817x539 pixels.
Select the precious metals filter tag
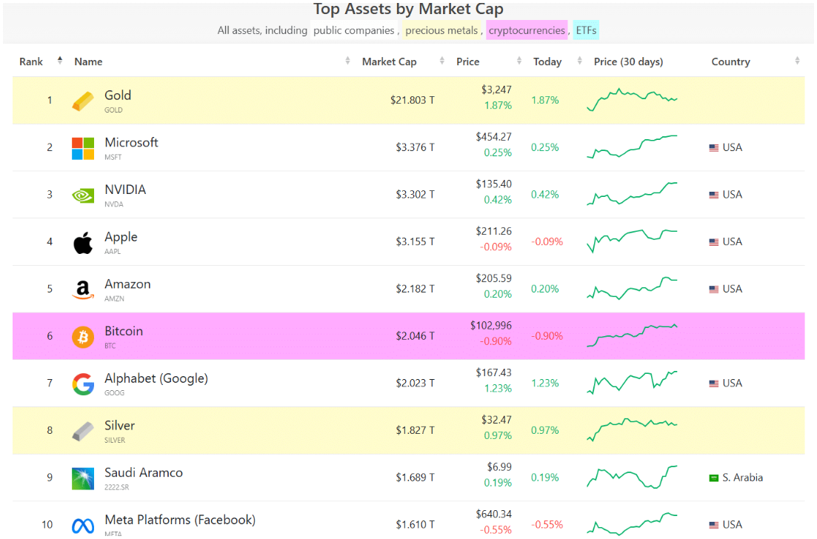(x=441, y=30)
